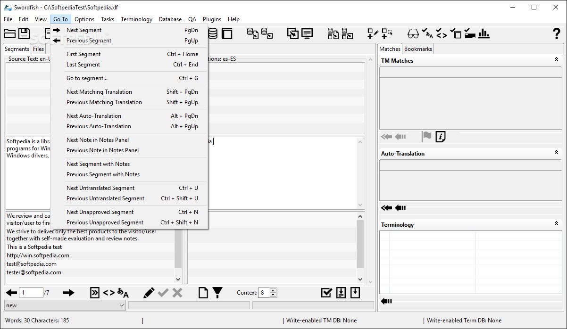567x329 pixels.
Task: Increase the Context value with the up stepper
Action: (x=274, y=290)
